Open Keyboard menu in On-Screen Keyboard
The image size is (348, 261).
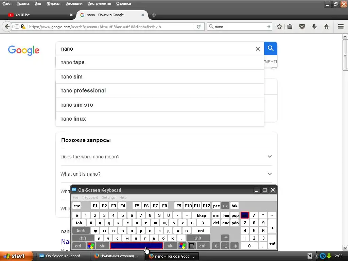(x=90, y=197)
